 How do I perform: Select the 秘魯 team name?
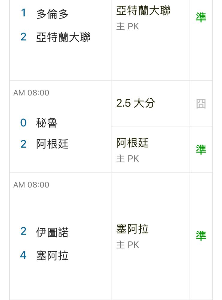(46, 123)
